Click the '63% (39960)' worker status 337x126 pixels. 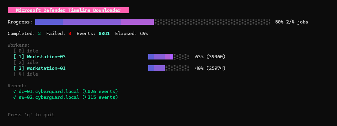(210, 57)
